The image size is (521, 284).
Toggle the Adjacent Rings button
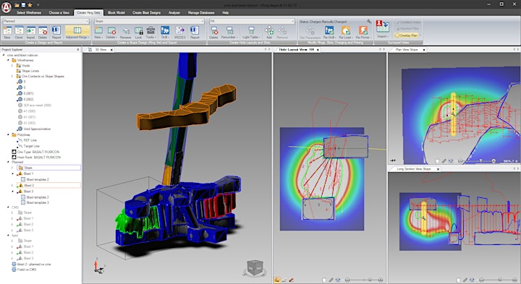coord(77,33)
